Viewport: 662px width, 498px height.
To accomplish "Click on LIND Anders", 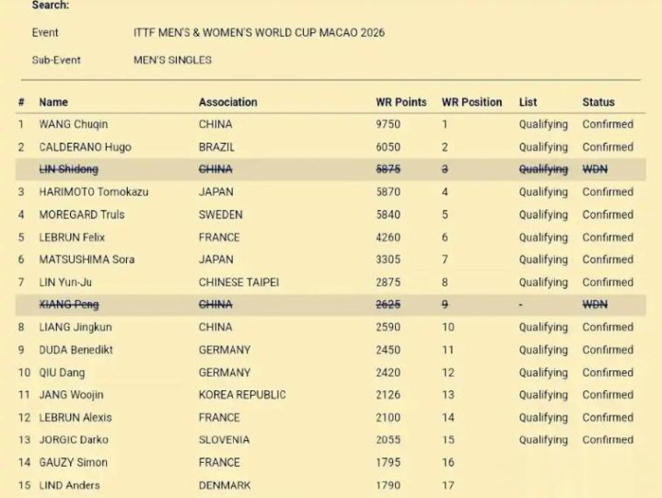I will click(69, 485).
